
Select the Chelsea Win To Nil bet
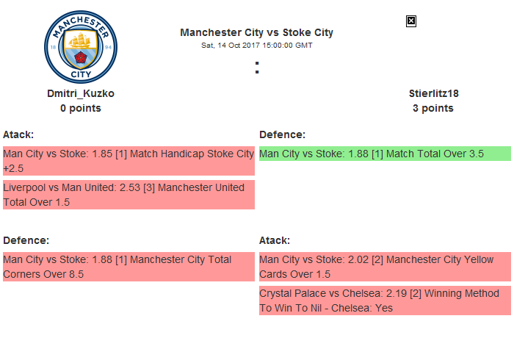(x=384, y=301)
